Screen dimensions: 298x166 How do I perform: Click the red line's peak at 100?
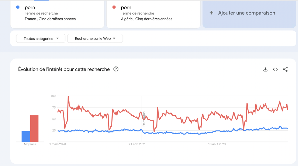point(68,96)
